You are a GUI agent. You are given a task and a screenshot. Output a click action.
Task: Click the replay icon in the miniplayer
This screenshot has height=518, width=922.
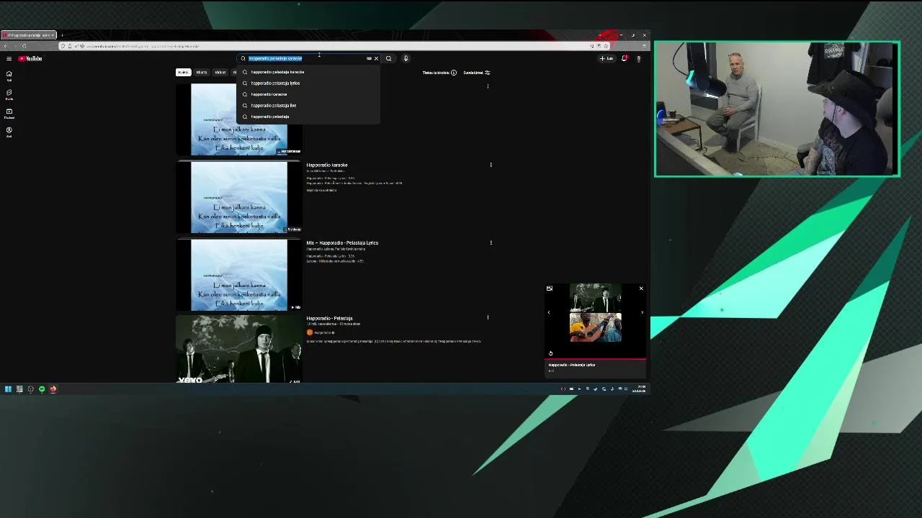(x=551, y=353)
